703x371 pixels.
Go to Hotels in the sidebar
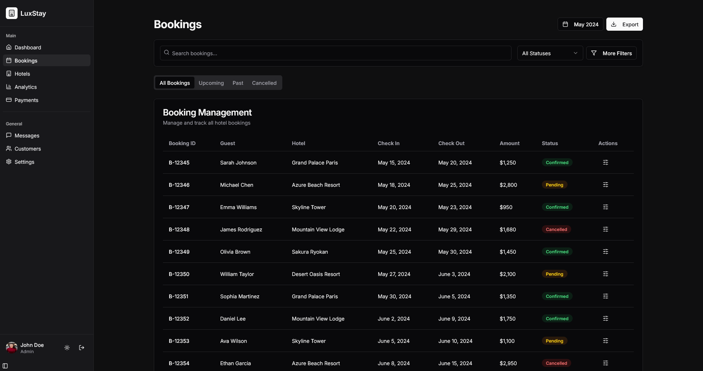pos(47,73)
